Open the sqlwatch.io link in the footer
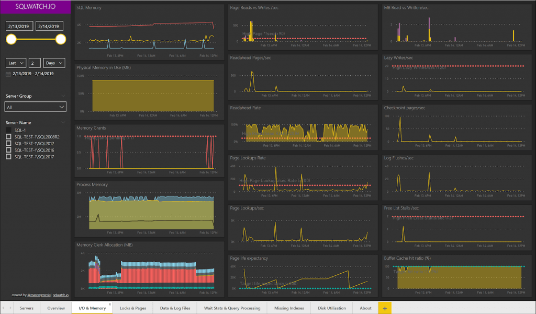The image size is (536, 314). pos(61,295)
